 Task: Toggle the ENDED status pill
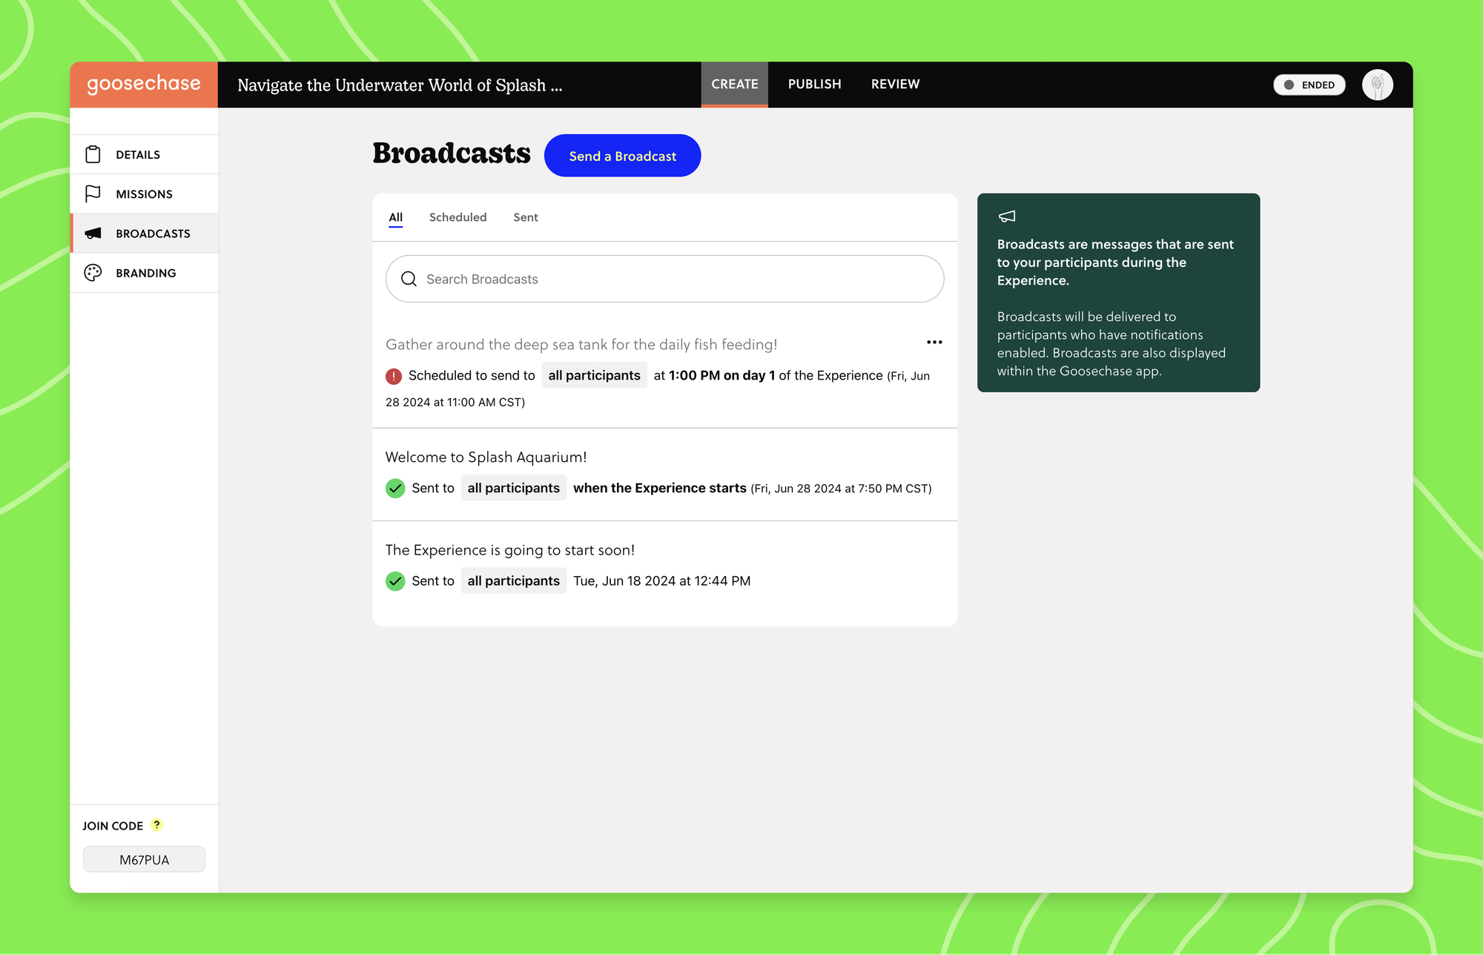pyautogui.click(x=1309, y=85)
